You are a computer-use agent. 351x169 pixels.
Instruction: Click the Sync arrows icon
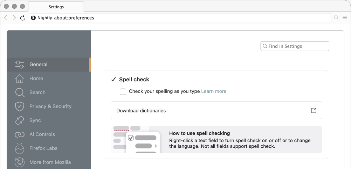point(19,120)
